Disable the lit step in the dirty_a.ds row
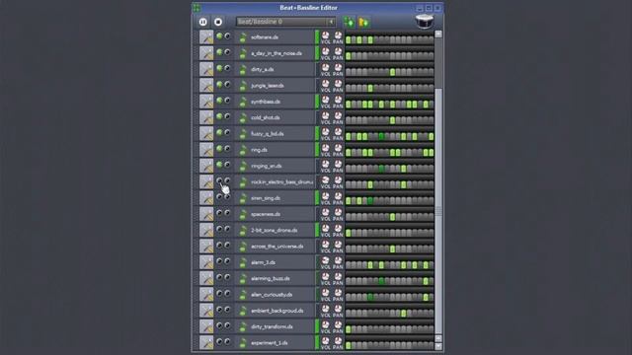This screenshot has width=632, height=355. 392,72
